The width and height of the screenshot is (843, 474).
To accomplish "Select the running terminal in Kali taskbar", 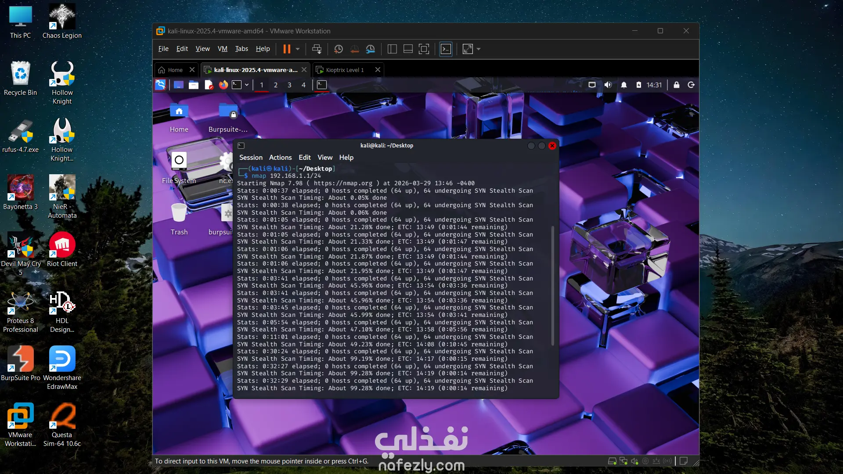I will click(x=322, y=85).
